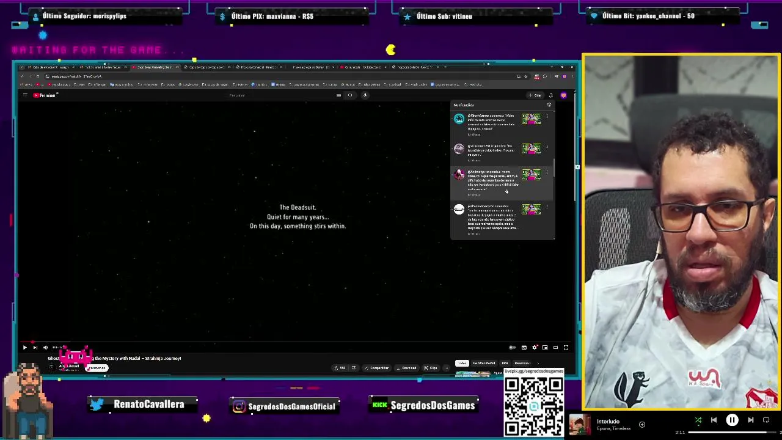The image size is (782, 440).
Task: Open thumbnail of first notification video
Action: pyautogui.click(x=531, y=119)
